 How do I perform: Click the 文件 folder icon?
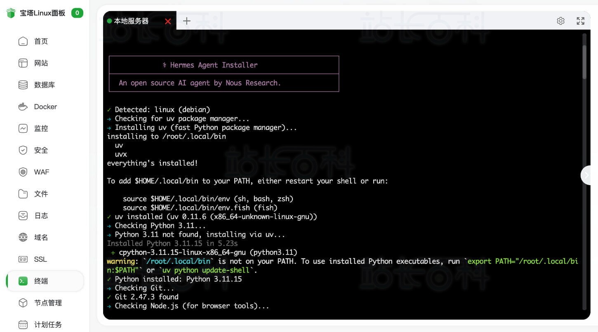click(23, 194)
